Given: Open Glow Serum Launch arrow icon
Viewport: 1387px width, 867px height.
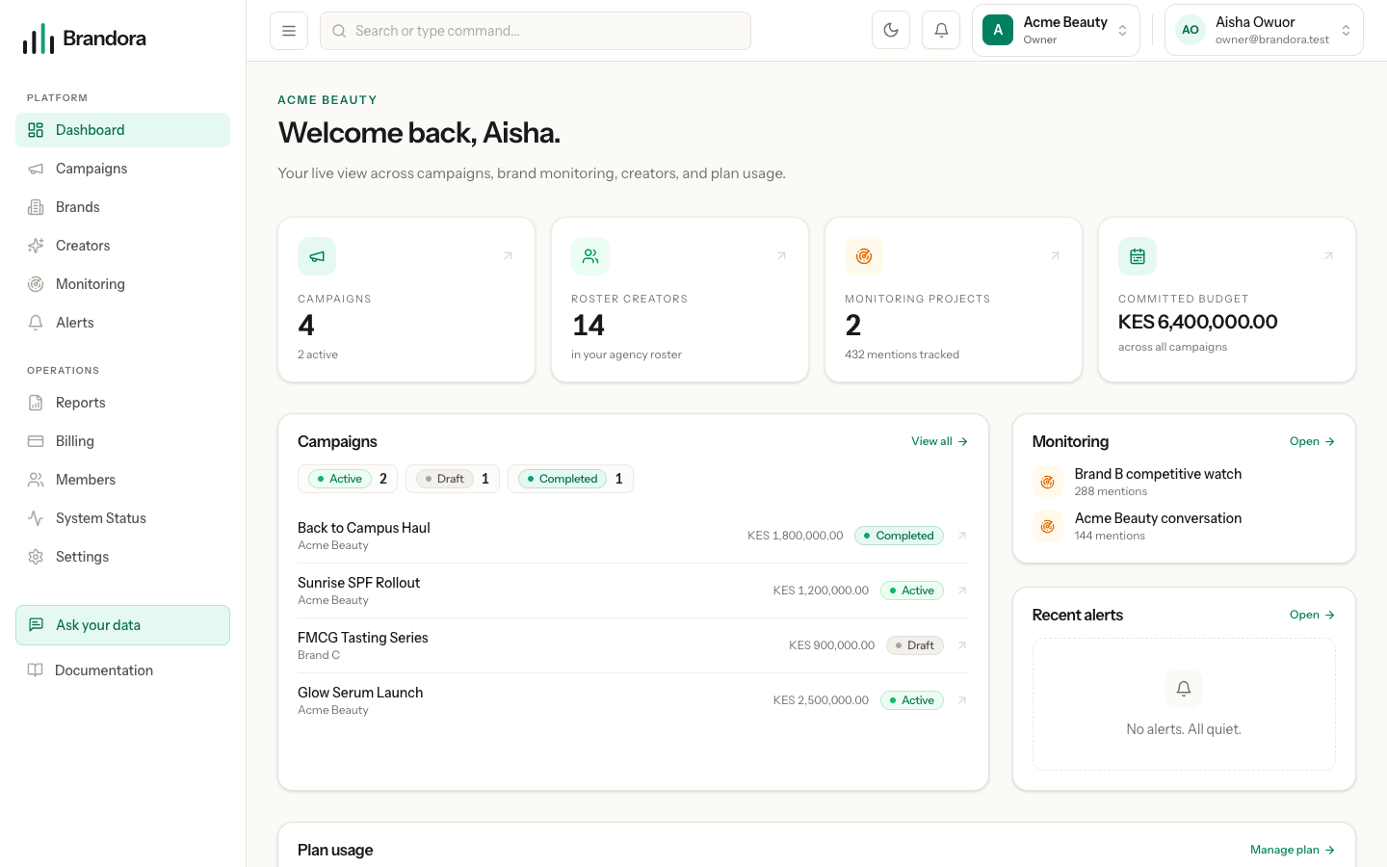Looking at the screenshot, I should [x=962, y=700].
